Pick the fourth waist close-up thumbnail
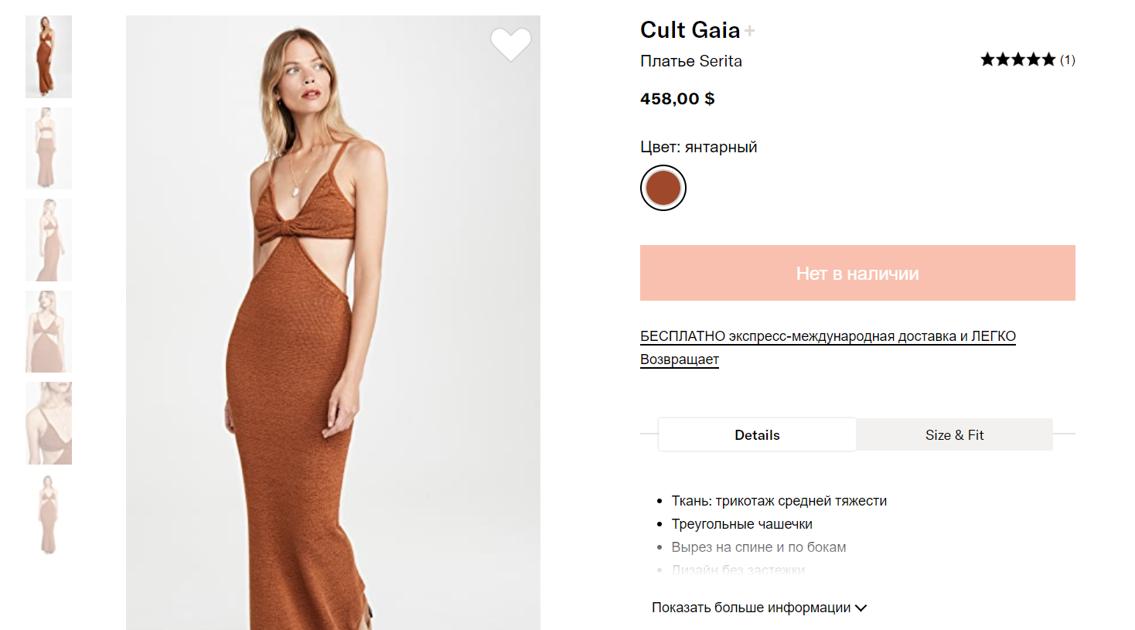1135x630 pixels. pyautogui.click(x=49, y=332)
